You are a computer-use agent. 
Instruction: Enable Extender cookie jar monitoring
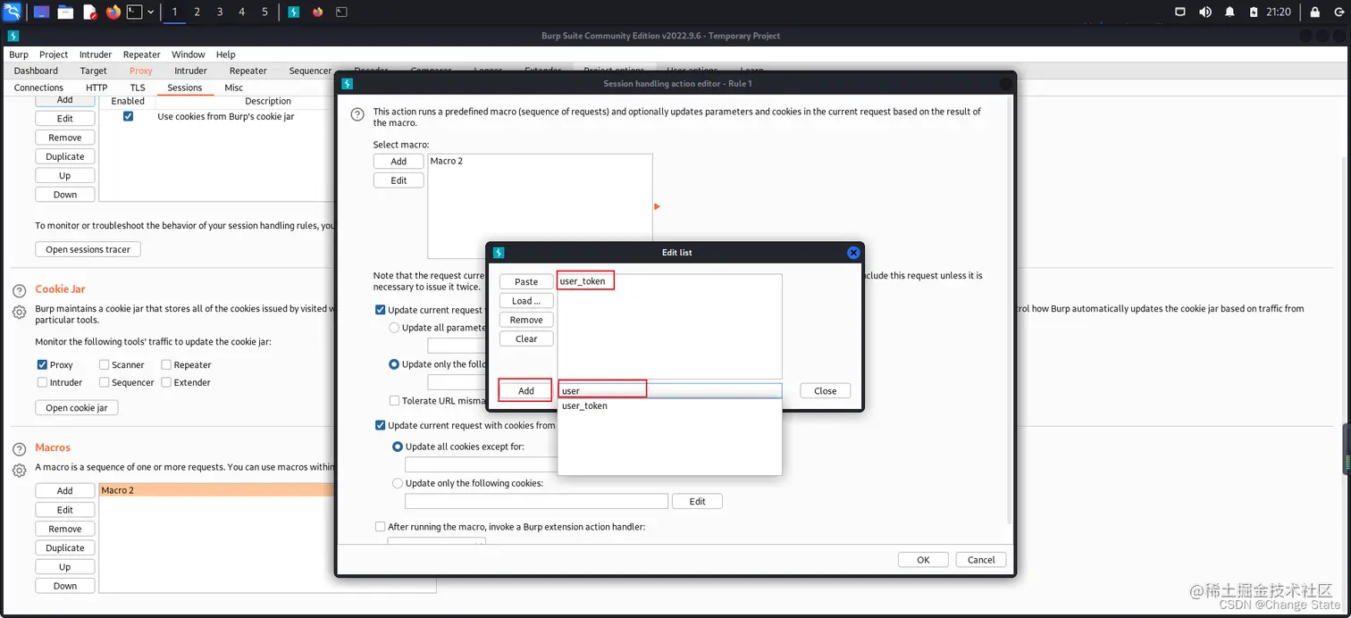166,382
